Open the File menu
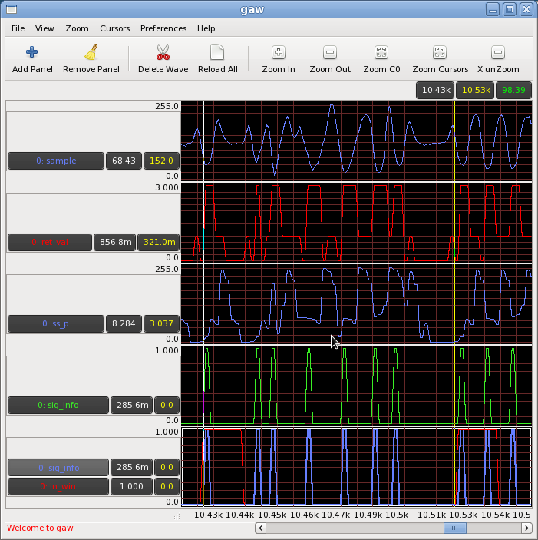 point(18,28)
